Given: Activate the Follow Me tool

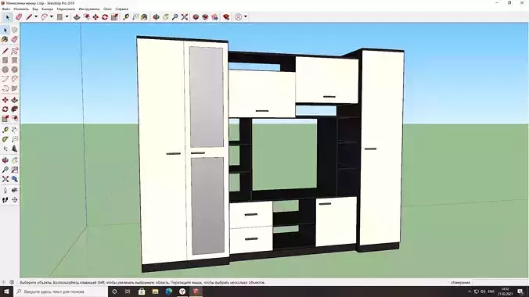Looking at the screenshot, I should click(15, 109).
